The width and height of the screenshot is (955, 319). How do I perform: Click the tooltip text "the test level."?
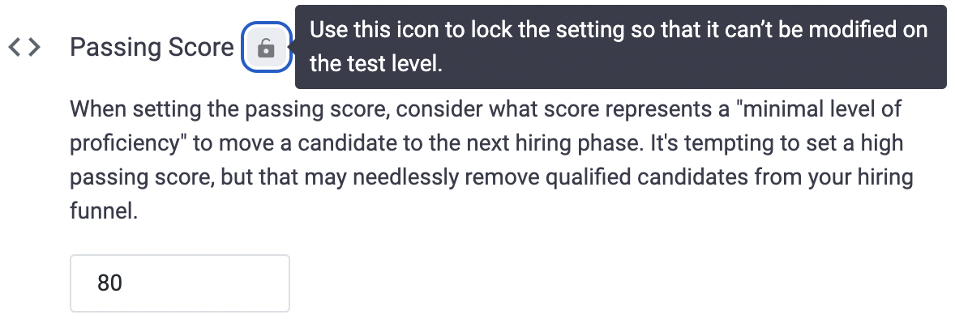click(376, 63)
